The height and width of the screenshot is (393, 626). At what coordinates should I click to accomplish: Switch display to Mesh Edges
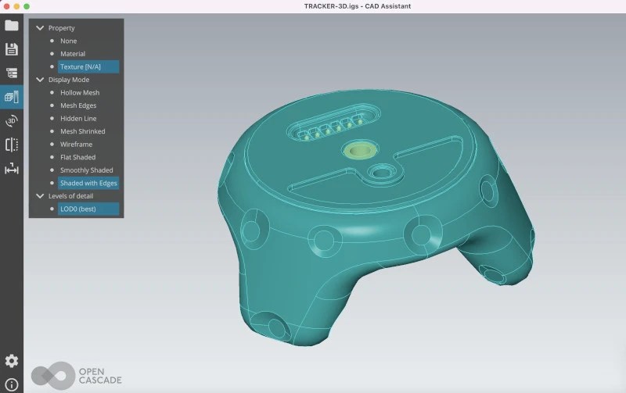[x=78, y=105]
